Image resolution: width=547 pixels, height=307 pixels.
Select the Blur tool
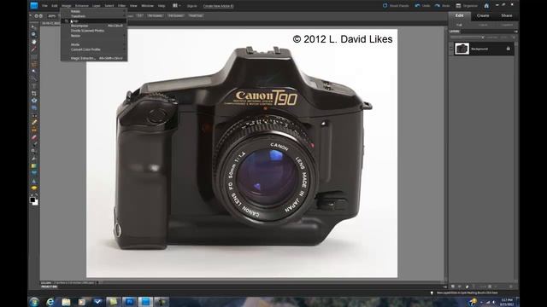(x=34, y=181)
